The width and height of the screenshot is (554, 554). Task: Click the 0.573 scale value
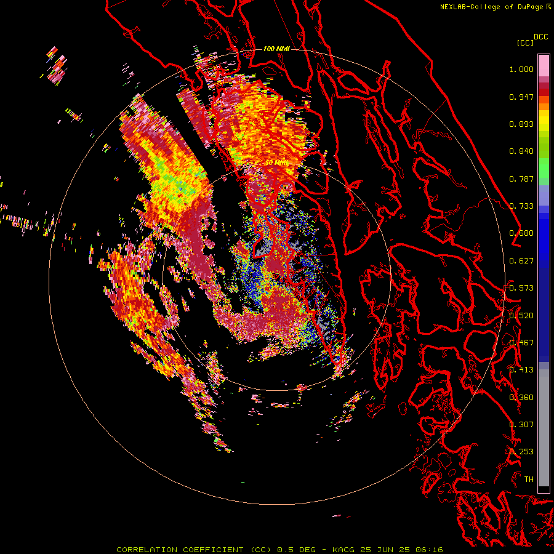click(521, 288)
